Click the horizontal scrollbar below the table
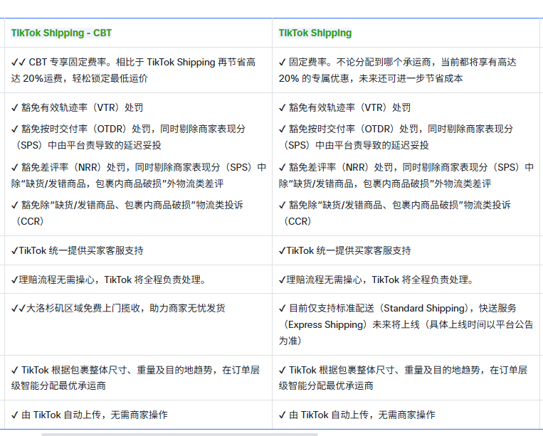 pyautogui.click(x=169, y=433)
